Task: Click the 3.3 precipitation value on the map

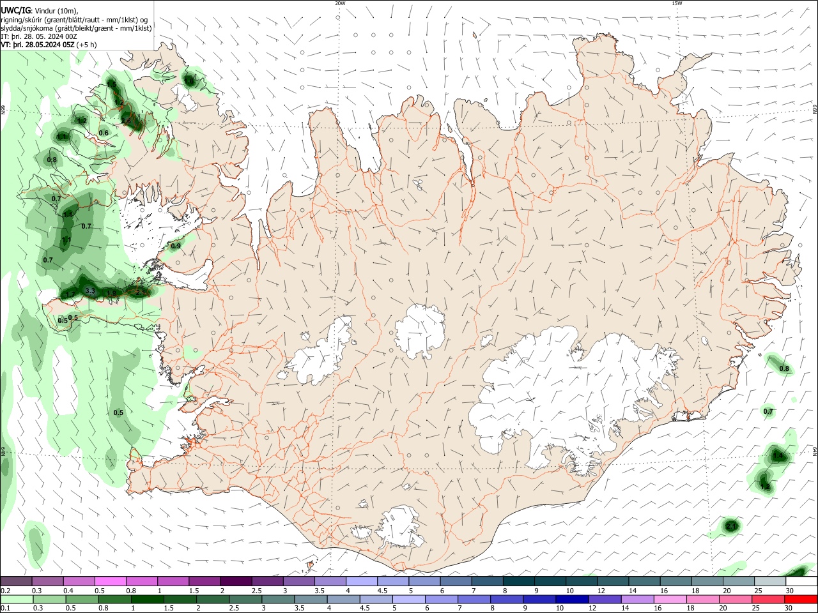Action: [90, 291]
